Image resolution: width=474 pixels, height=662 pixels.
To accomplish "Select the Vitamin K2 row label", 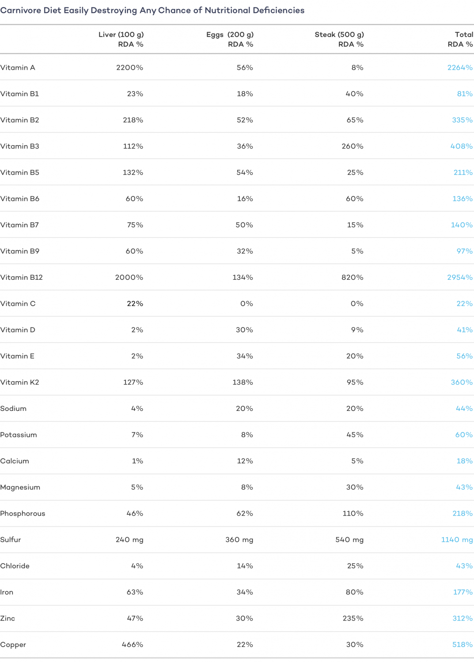I will 20,382.
